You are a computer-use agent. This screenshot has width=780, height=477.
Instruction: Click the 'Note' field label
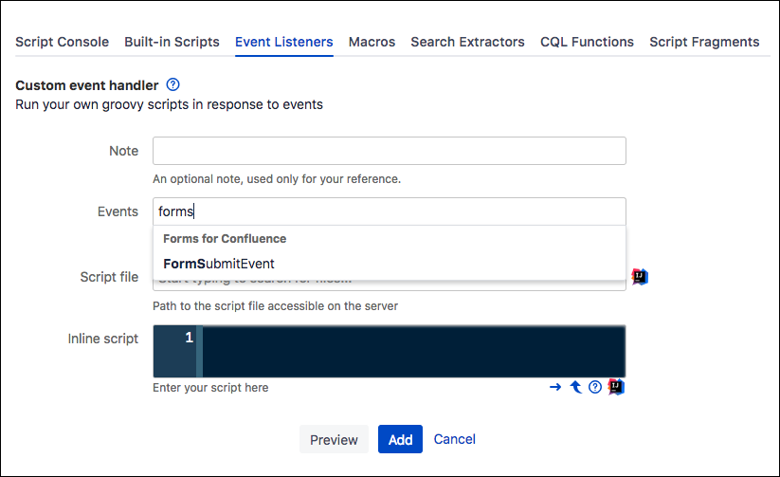point(124,151)
